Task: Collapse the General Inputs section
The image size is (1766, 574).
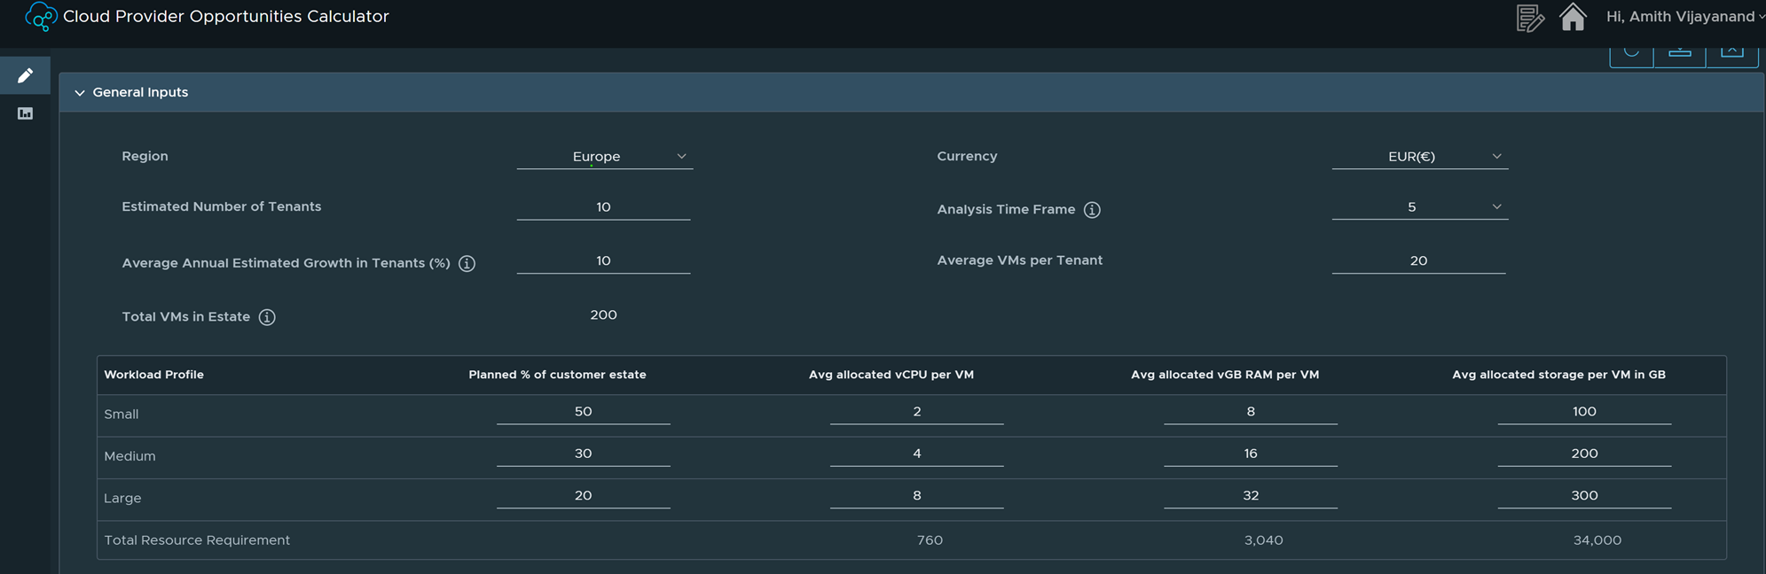Action: pyautogui.click(x=80, y=93)
